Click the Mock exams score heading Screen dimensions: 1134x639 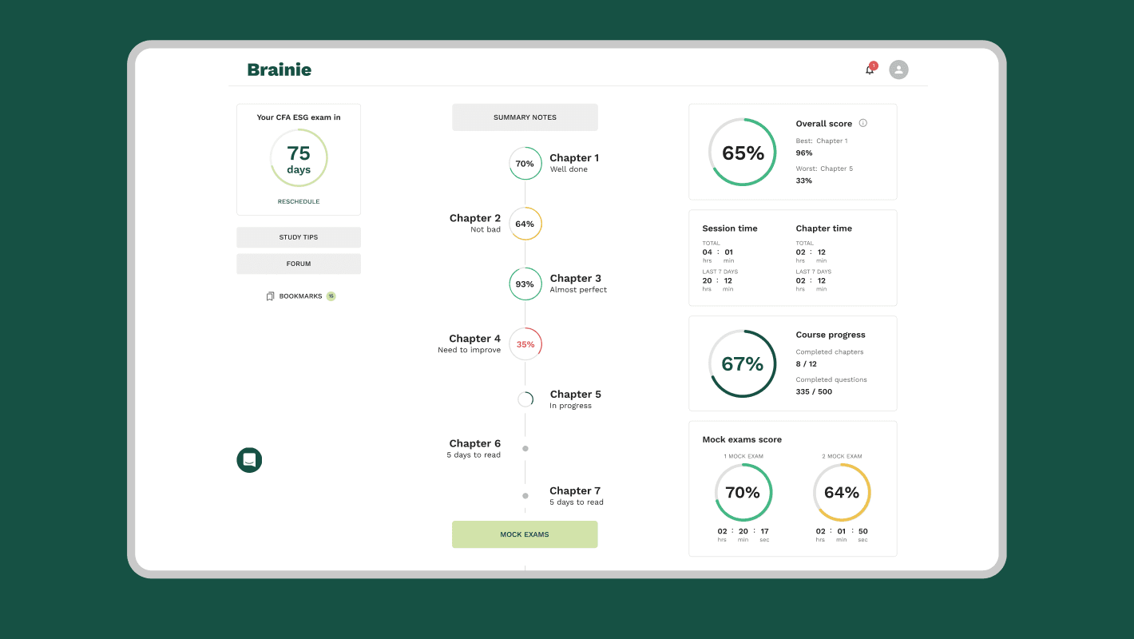(742, 439)
